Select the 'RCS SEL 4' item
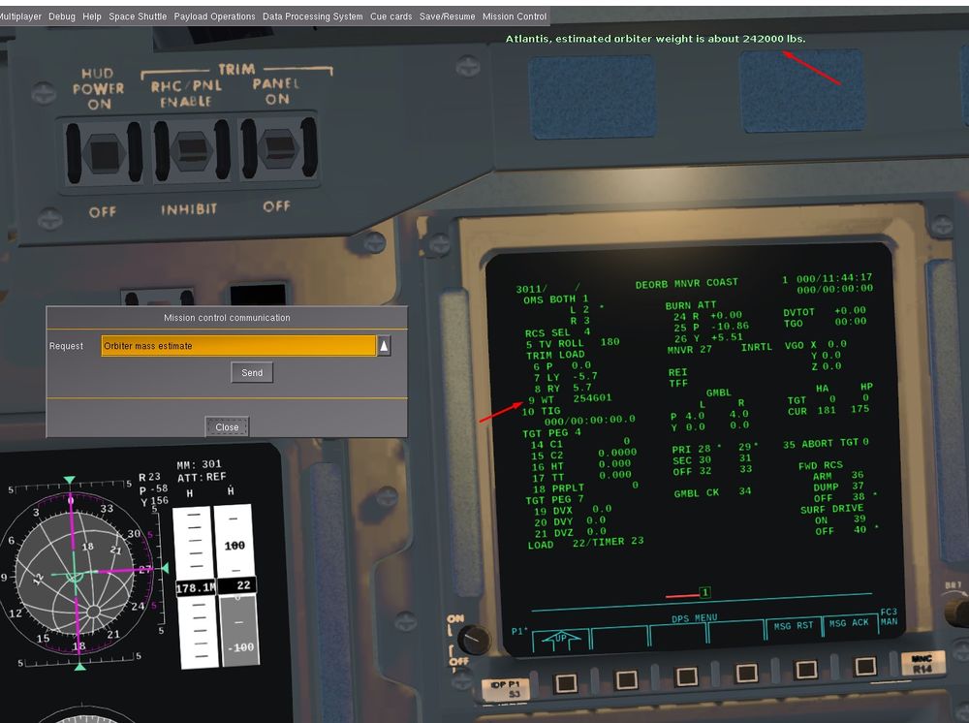This screenshot has height=723, width=969. 557,332
